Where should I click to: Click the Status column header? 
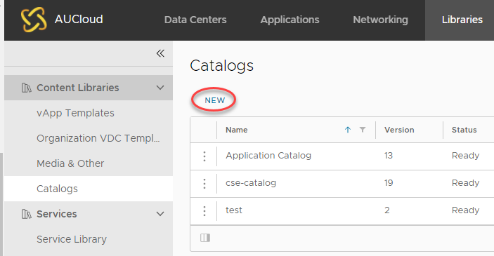(464, 130)
